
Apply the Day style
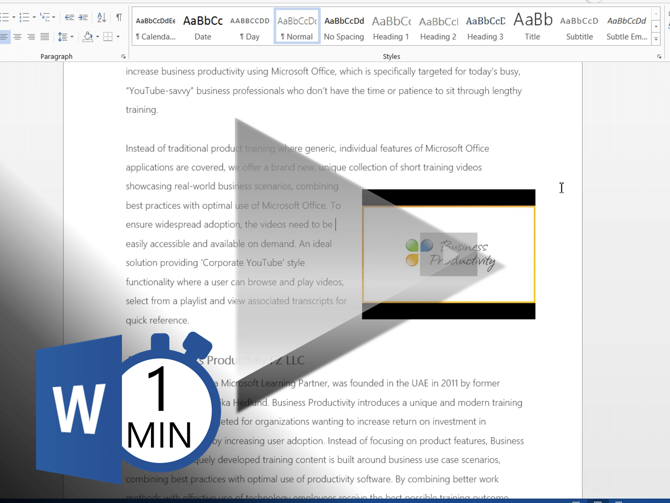(x=250, y=27)
